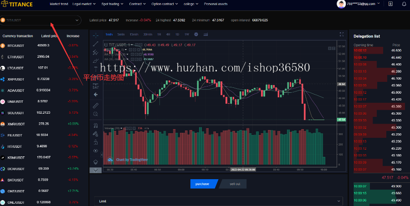Click the sell out button
The width and height of the screenshot is (410, 206).
point(233,184)
